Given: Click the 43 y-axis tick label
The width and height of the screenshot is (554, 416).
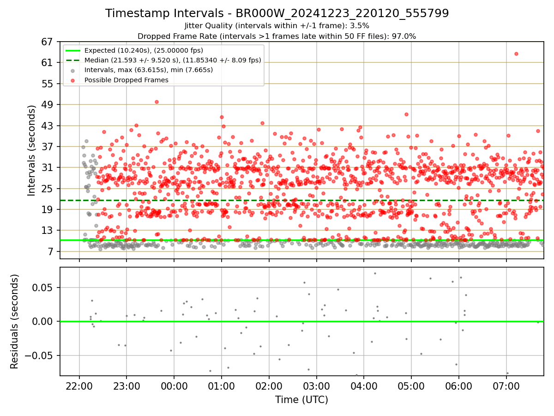Looking at the screenshot, I should click(x=48, y=126).
